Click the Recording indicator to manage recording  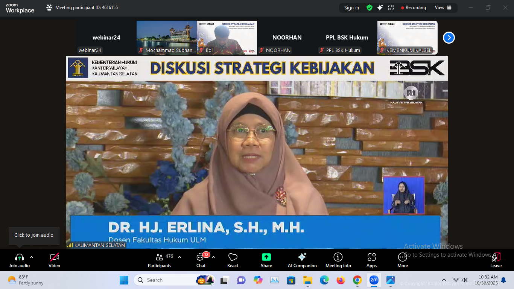tap(413, 8)
